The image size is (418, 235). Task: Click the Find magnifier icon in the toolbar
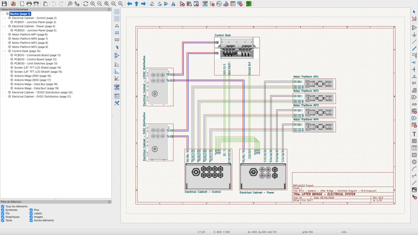70,4
